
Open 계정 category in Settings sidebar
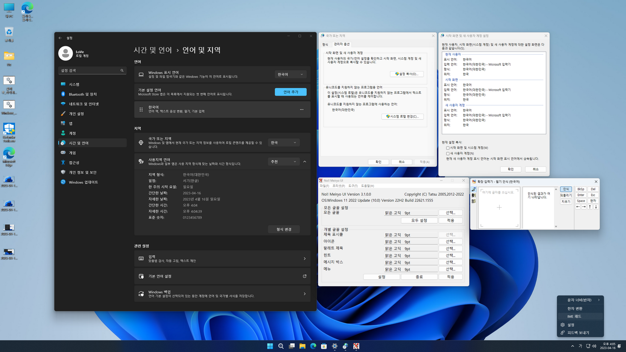tap(93, 133)
